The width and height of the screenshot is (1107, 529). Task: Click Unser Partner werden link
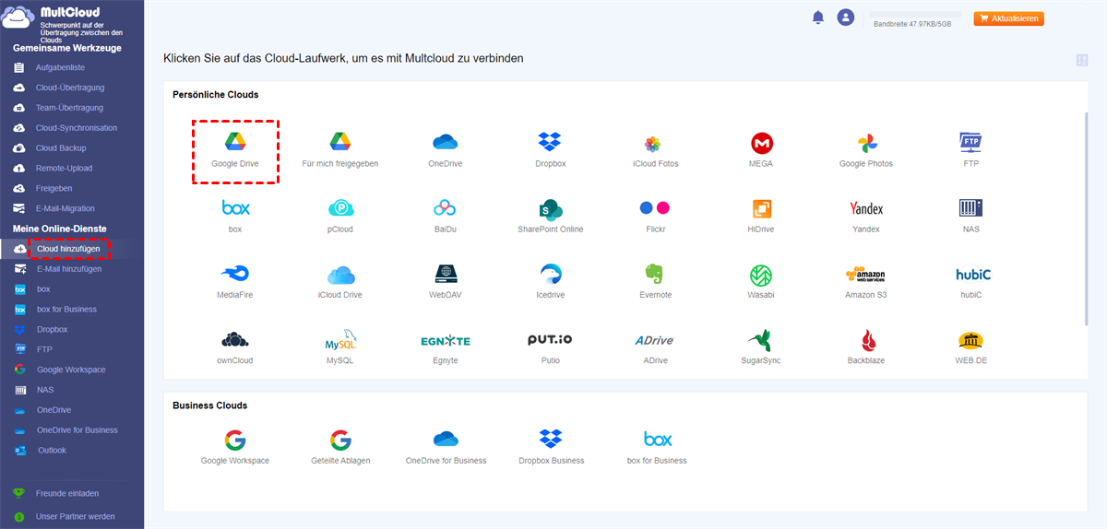(76, 516)
